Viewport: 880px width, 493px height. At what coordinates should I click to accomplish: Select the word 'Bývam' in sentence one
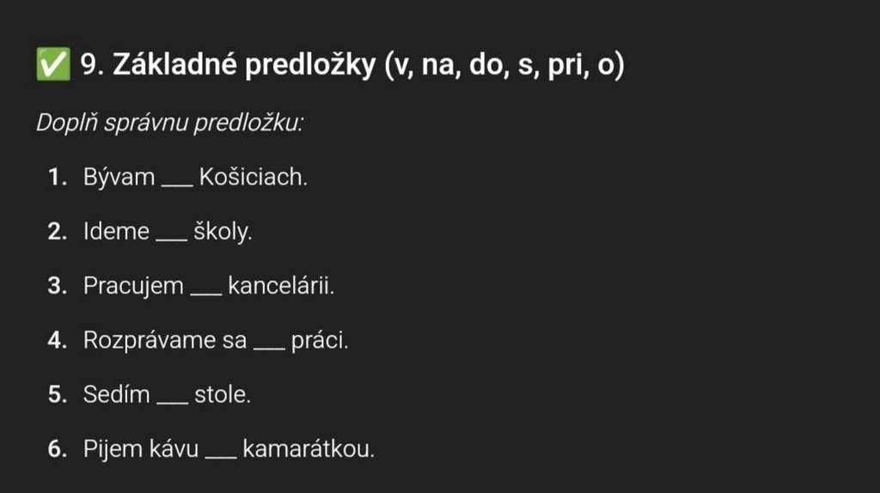tap(119, 178)
